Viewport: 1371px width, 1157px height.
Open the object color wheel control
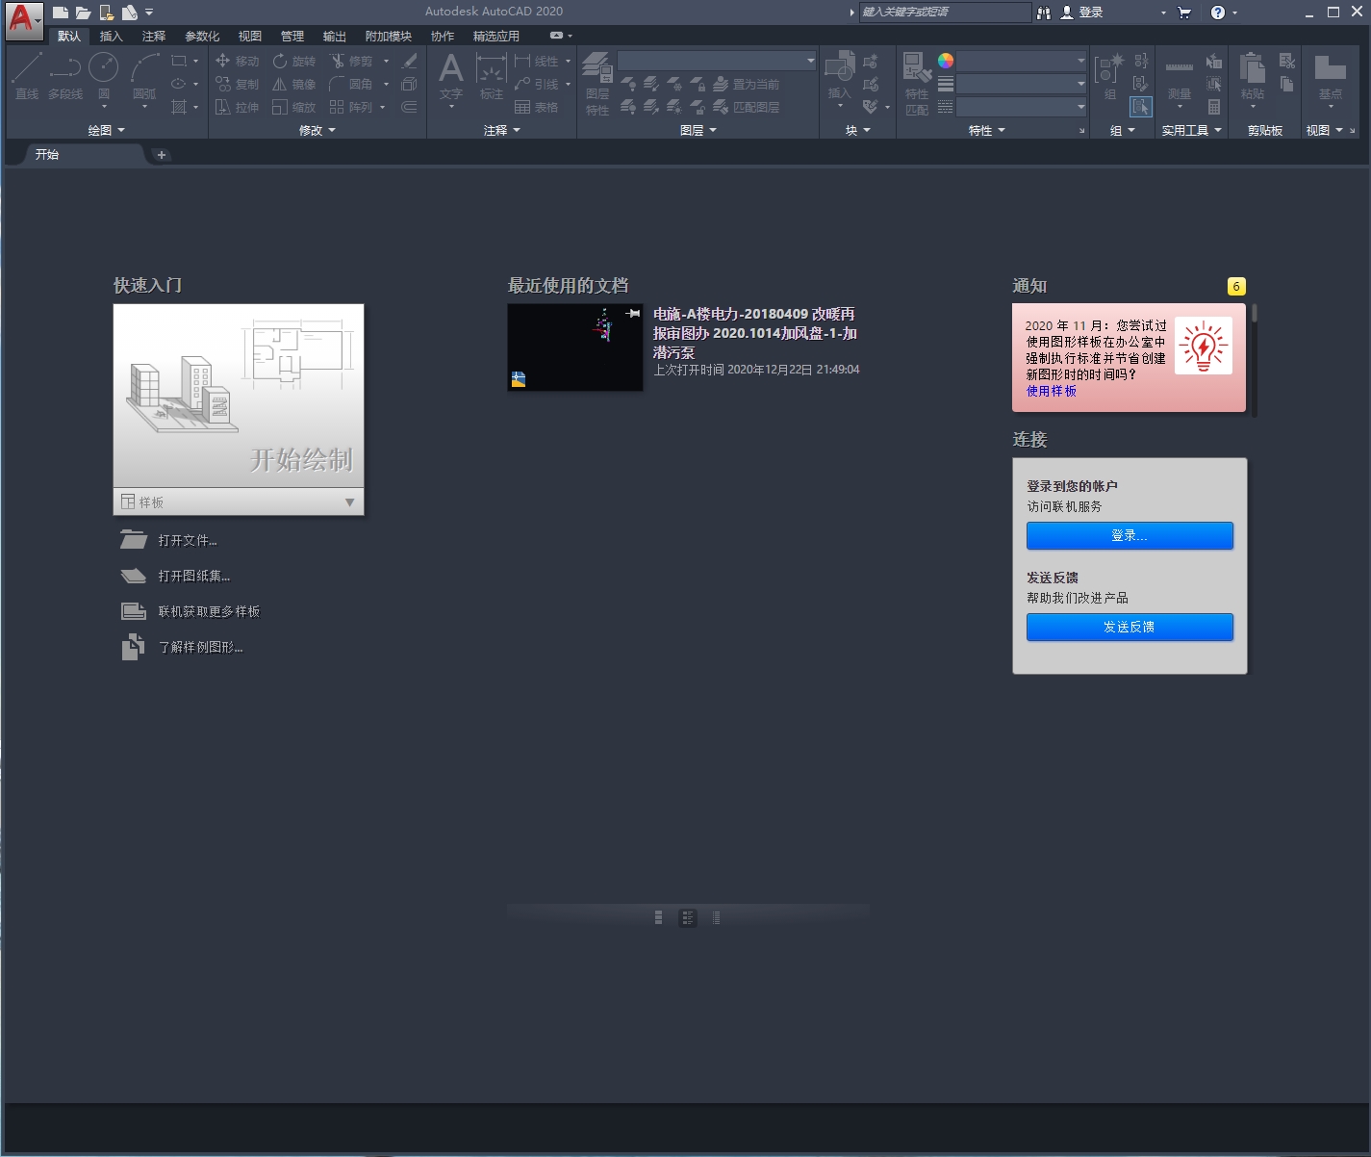946,61
